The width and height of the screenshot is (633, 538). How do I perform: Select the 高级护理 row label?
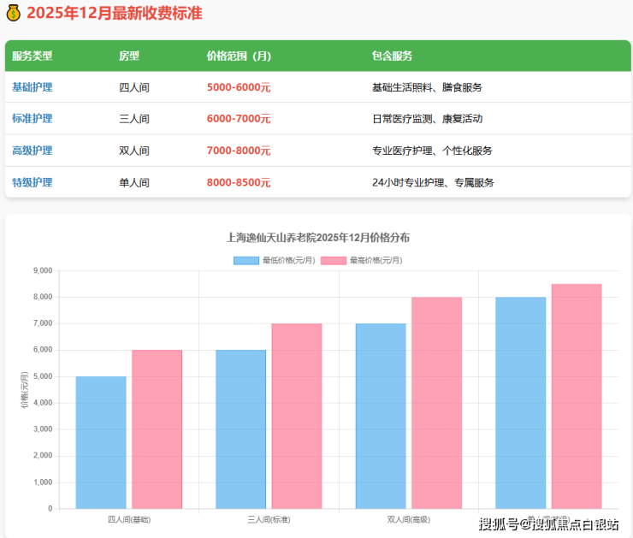(33, 151)
